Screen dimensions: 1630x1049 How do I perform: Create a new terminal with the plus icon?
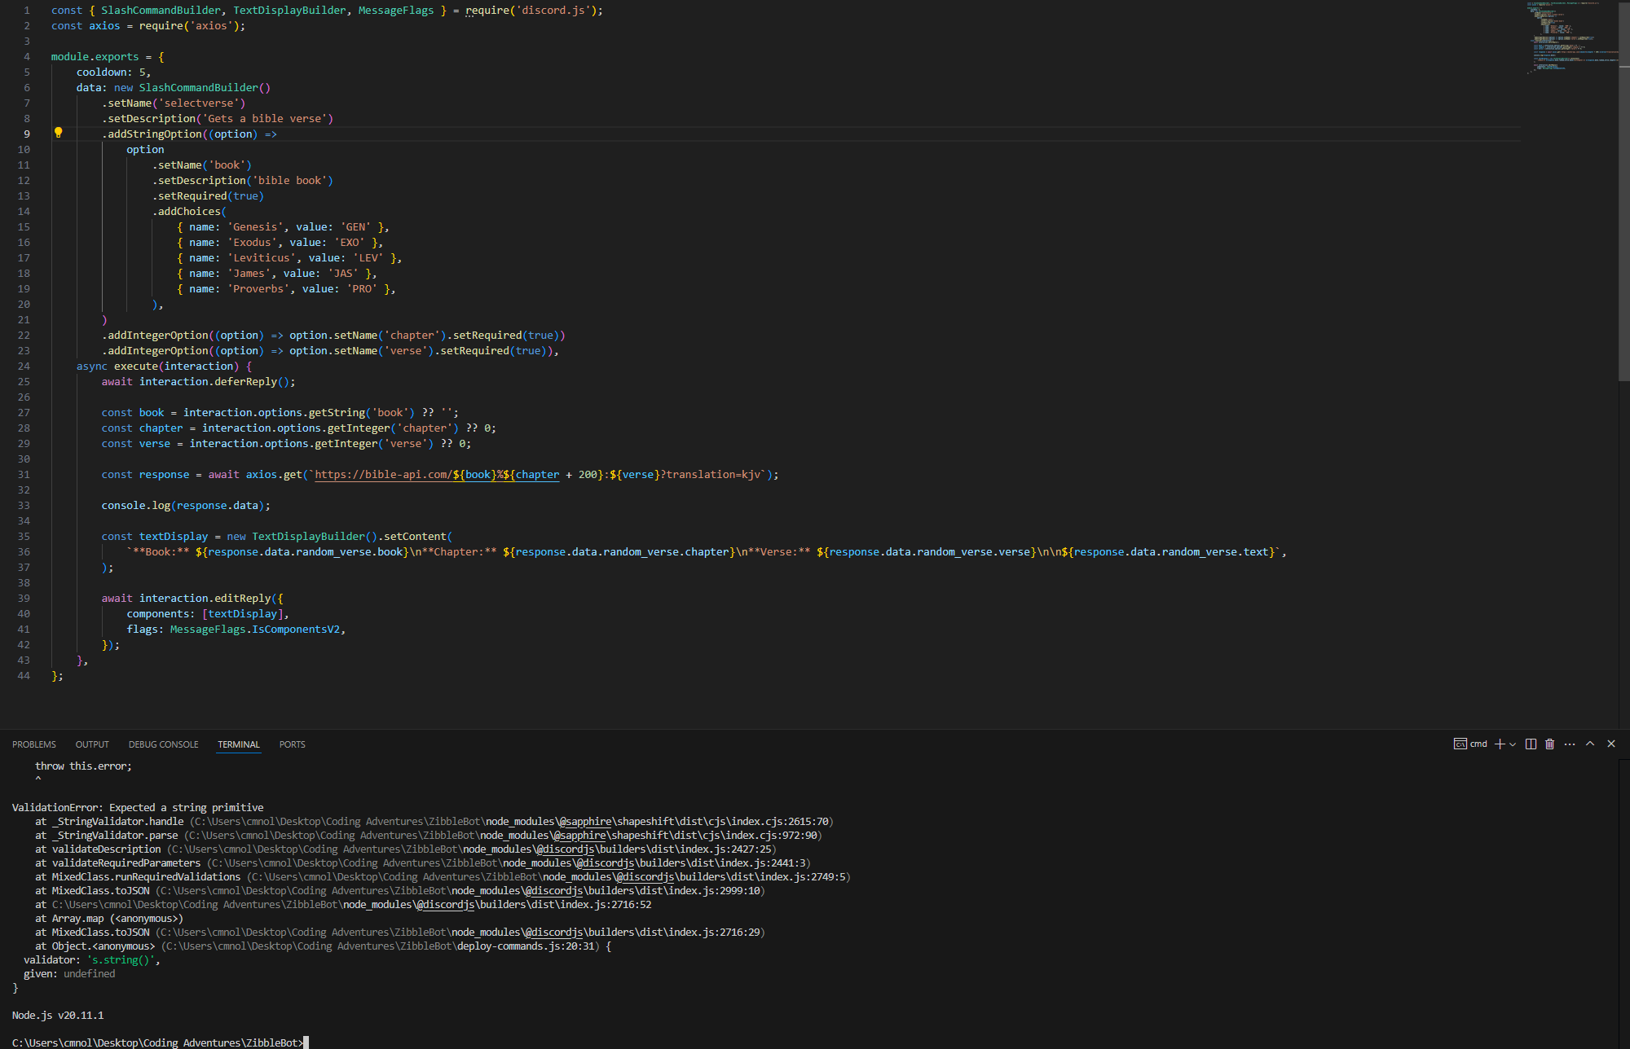[x=1499, y=744]
